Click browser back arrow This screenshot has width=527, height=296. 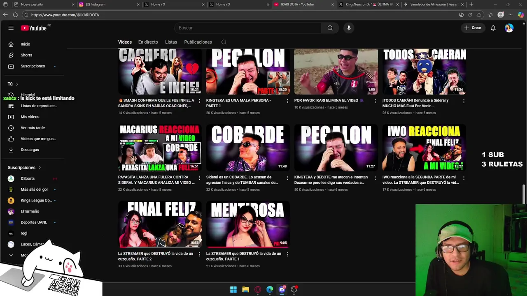tap(5, 15)
